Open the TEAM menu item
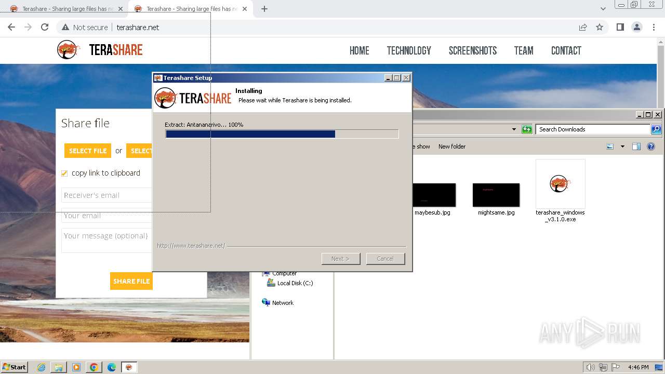This screenshot has height=374, width=665. (x=524, y=50)
